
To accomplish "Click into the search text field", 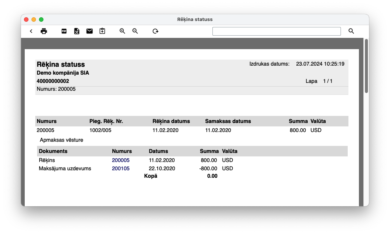I will [276, 31].
